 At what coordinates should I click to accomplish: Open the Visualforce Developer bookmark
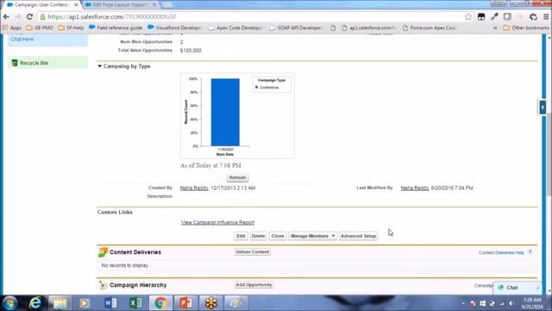tap(174, 28)
